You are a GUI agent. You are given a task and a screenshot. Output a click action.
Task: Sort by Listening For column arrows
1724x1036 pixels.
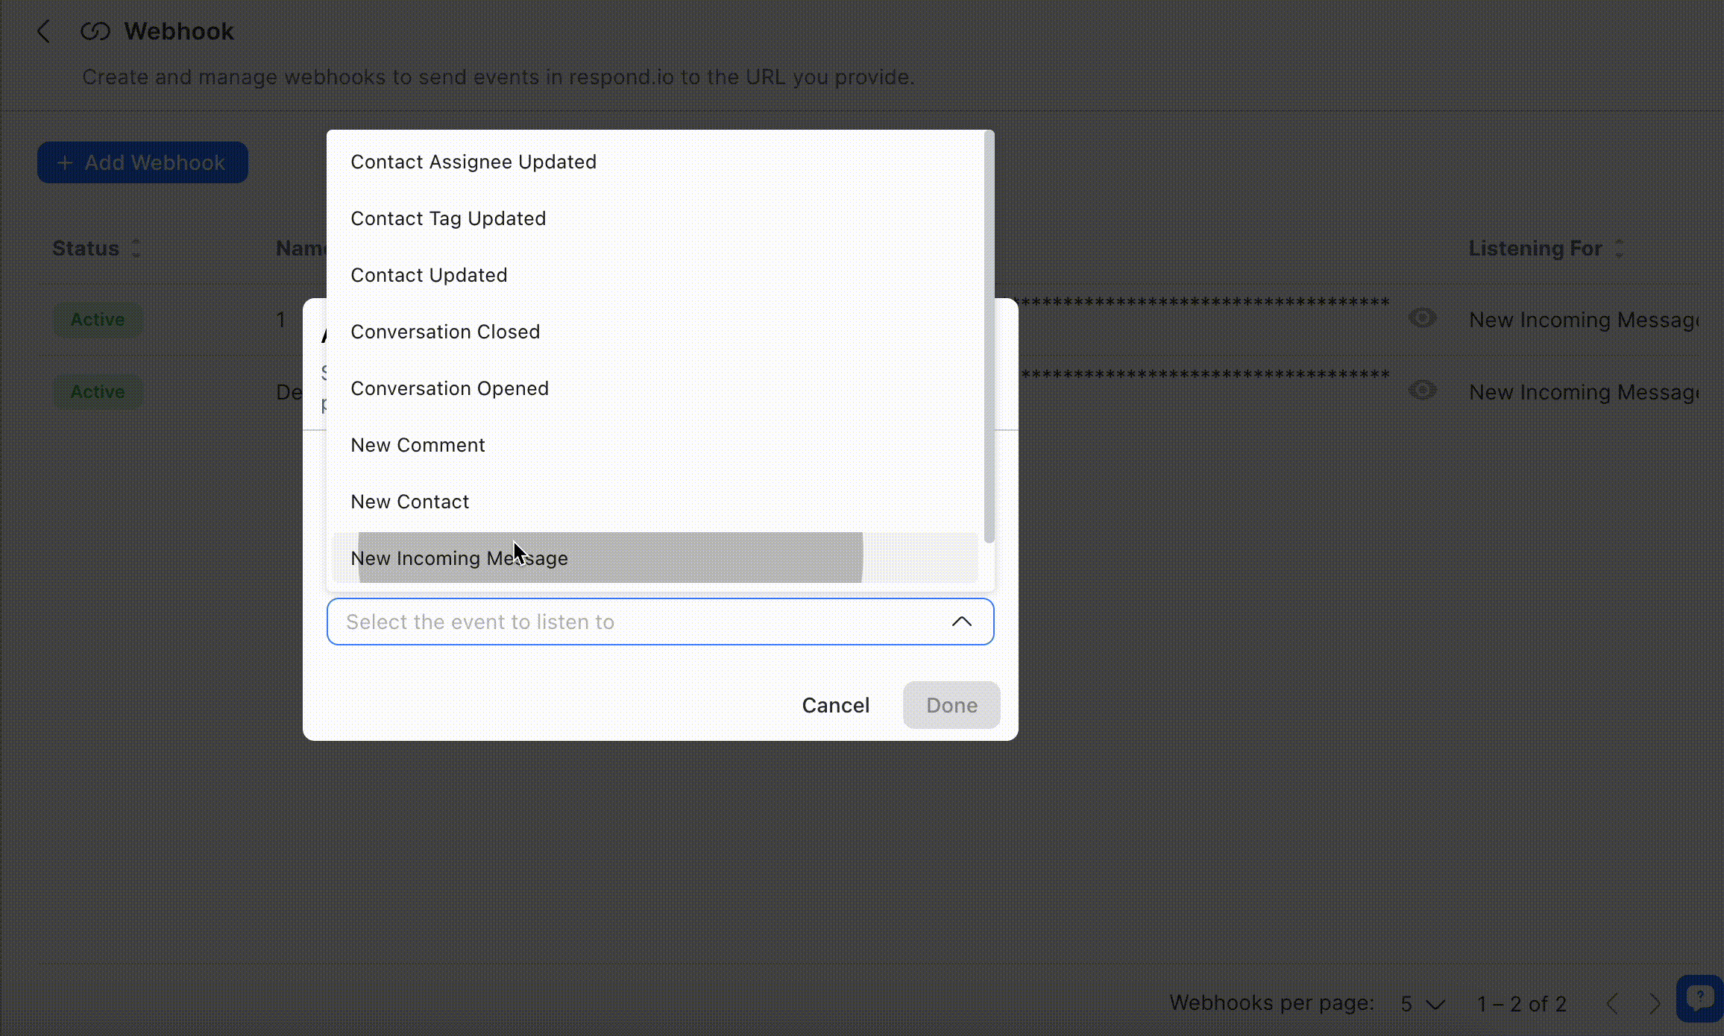point(1619,248)
